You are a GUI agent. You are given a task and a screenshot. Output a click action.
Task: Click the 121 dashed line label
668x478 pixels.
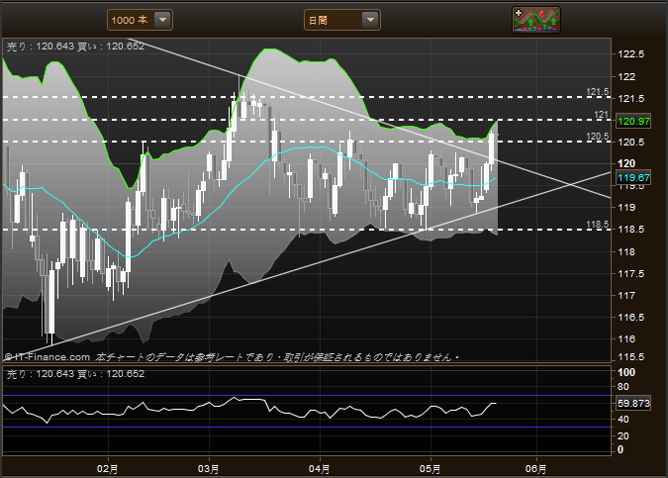point(602,115)
